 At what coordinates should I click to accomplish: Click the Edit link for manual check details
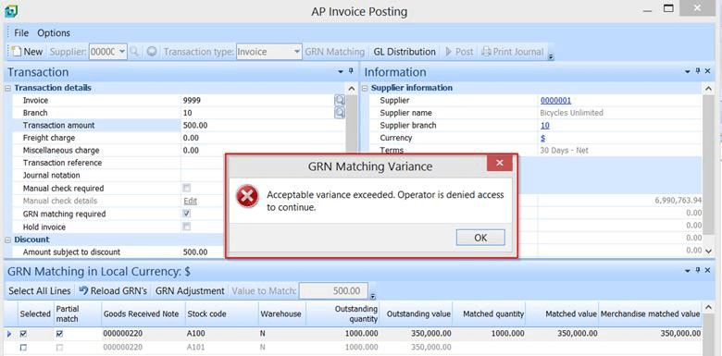(x=190, y=201)
